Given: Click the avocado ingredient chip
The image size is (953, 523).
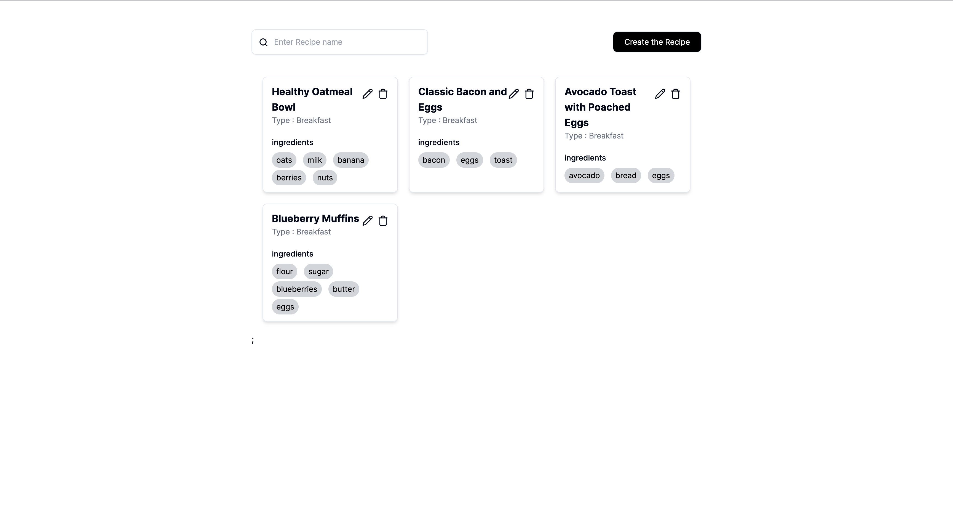Looking at the screenshot, I should (584, 175).
